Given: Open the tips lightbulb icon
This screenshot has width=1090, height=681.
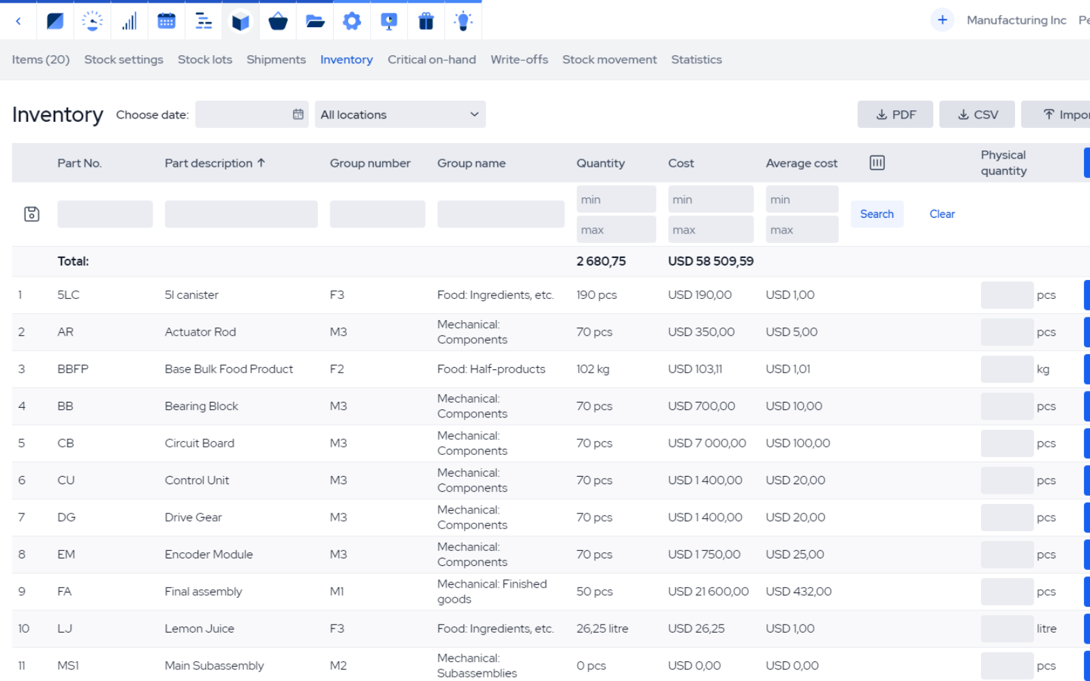Looking at the screenshot, I should (x=463, y=20).
